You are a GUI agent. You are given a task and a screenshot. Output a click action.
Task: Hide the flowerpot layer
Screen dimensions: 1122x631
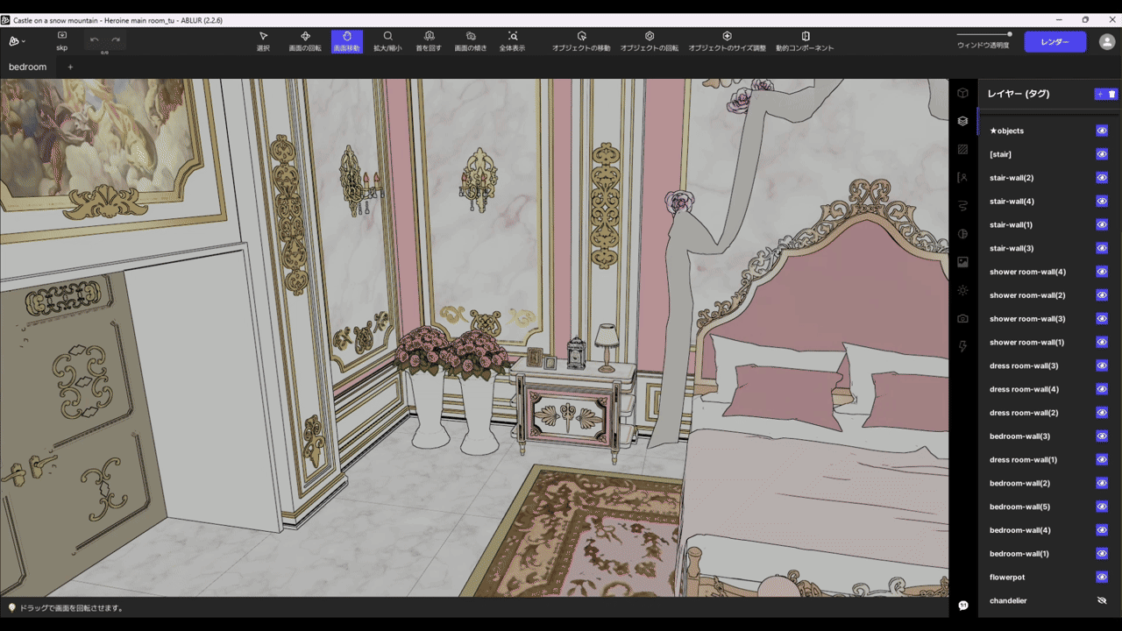coord(1102,578)
